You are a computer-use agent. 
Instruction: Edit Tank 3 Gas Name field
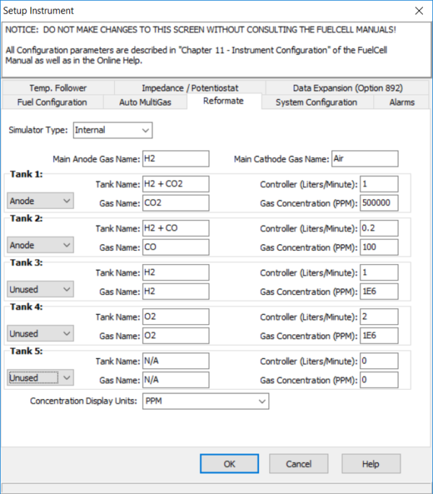[x=176, y=291]
